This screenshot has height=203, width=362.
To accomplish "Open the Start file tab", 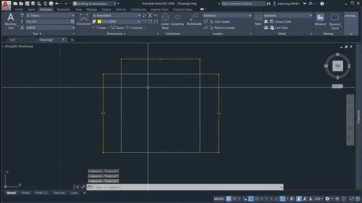I will (x=12, y=39).
